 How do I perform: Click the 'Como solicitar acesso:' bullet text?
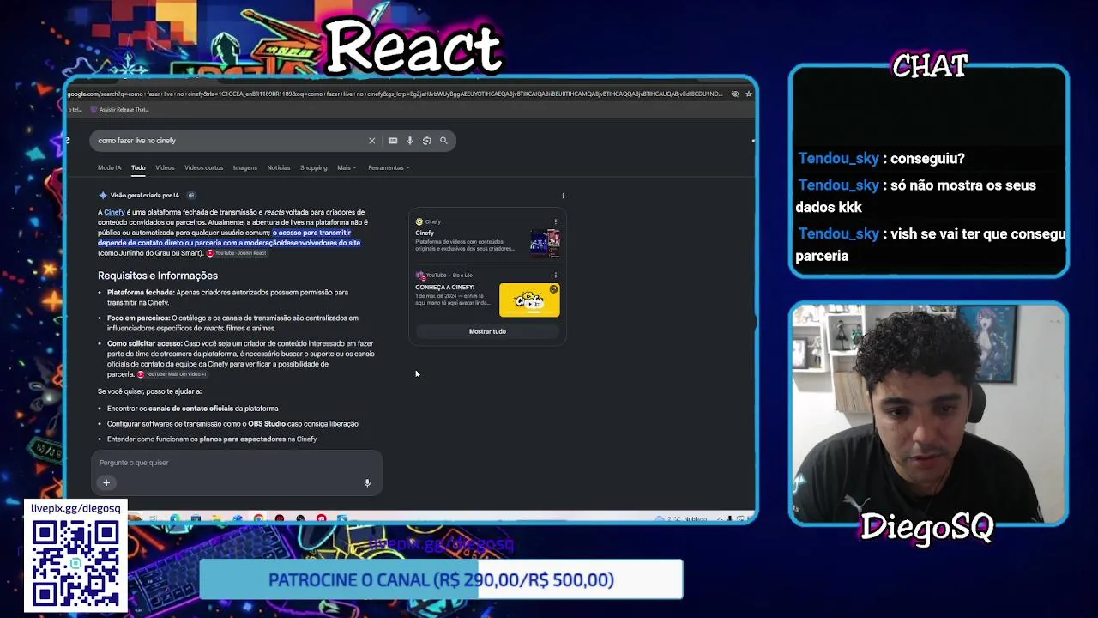[x=145, y=344]
